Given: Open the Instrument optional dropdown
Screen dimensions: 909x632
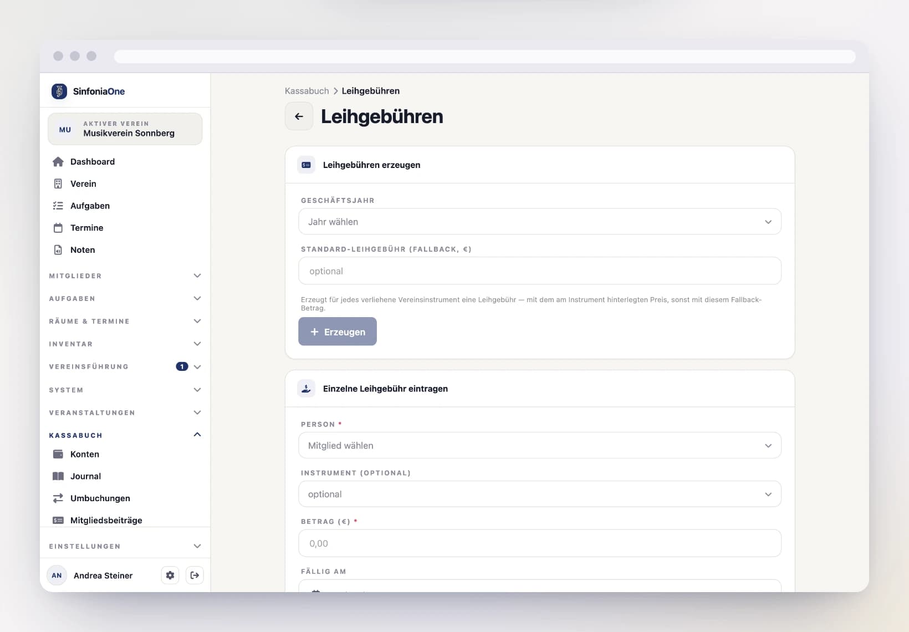Looking at the screenshot, I should [540, 494].
